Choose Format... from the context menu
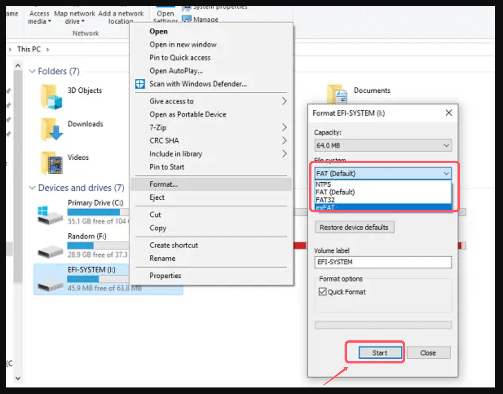 (163, 184)
